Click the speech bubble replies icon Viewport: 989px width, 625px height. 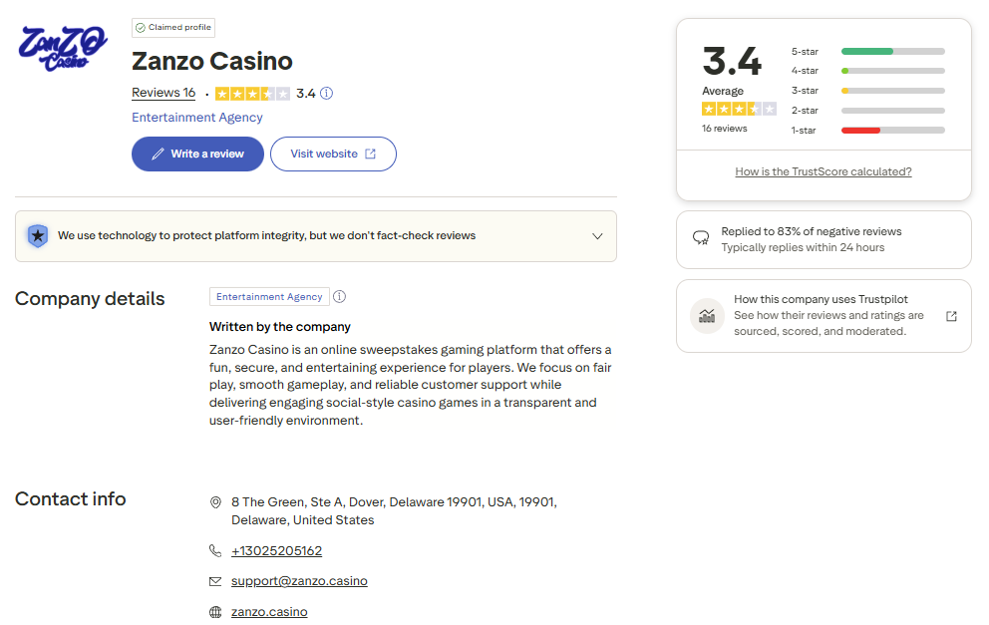tap(701, 239)
